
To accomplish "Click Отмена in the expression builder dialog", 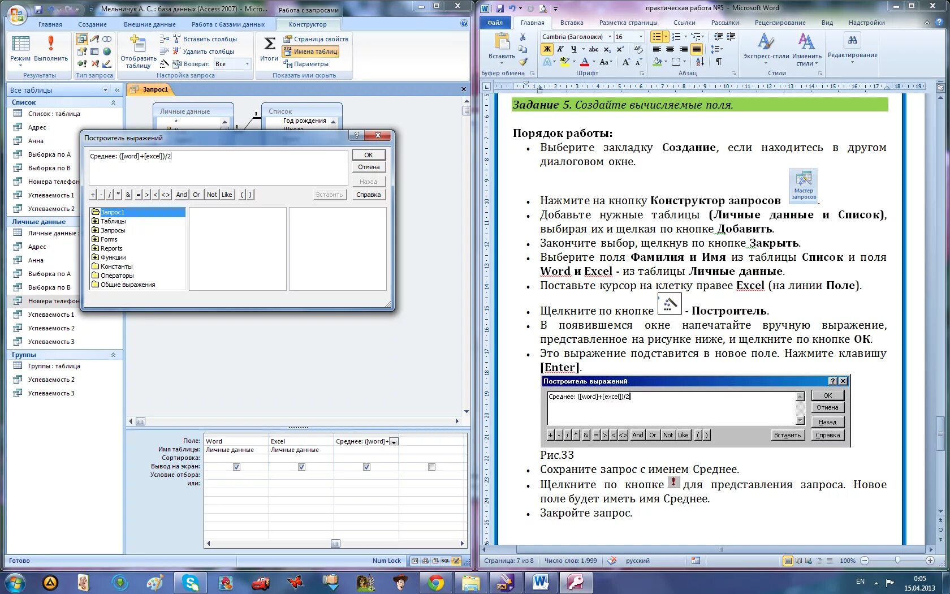I will tap(369, 167).
